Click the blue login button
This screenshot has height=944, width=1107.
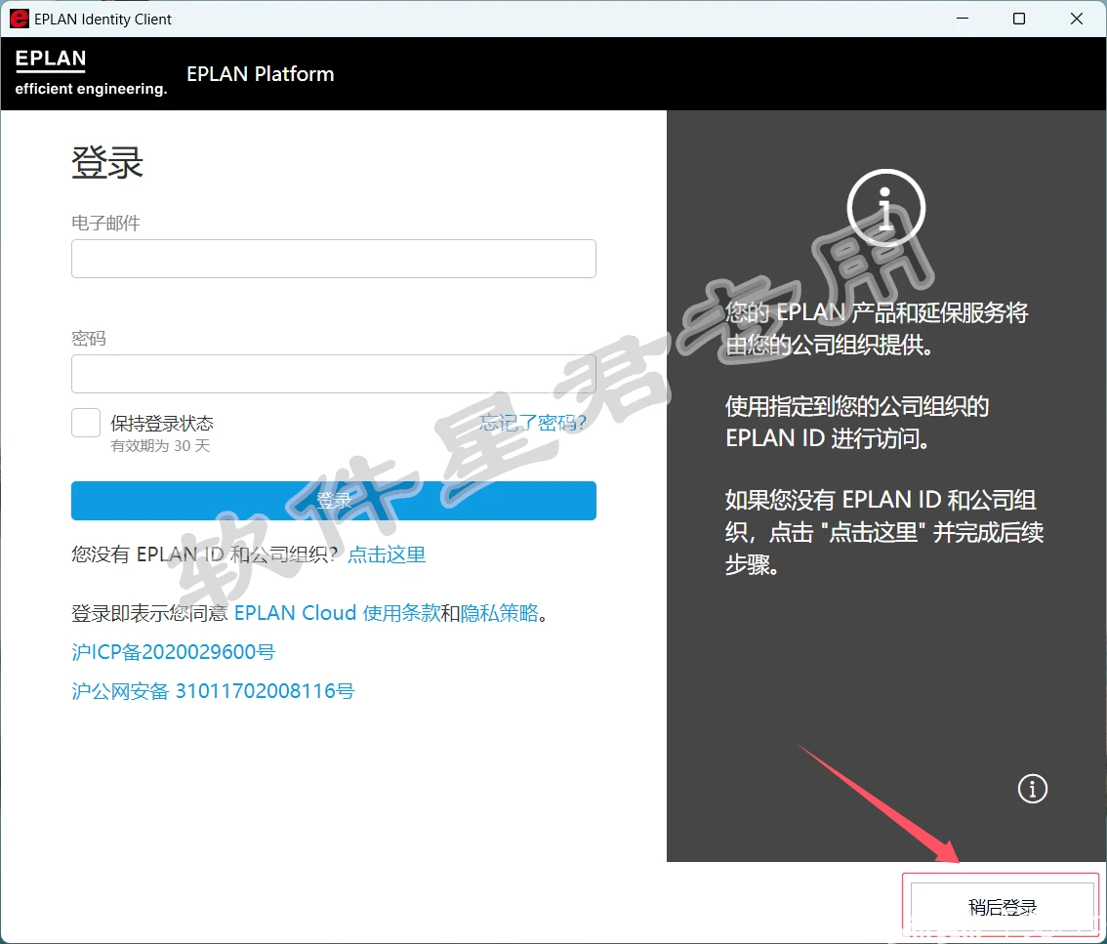click(x=333, y=501)
